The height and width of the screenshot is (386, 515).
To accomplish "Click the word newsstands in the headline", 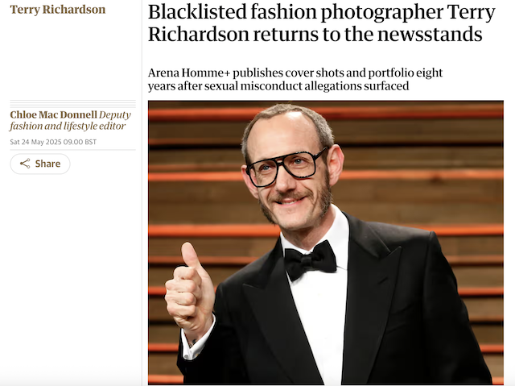I will click(x=430, y=34).
